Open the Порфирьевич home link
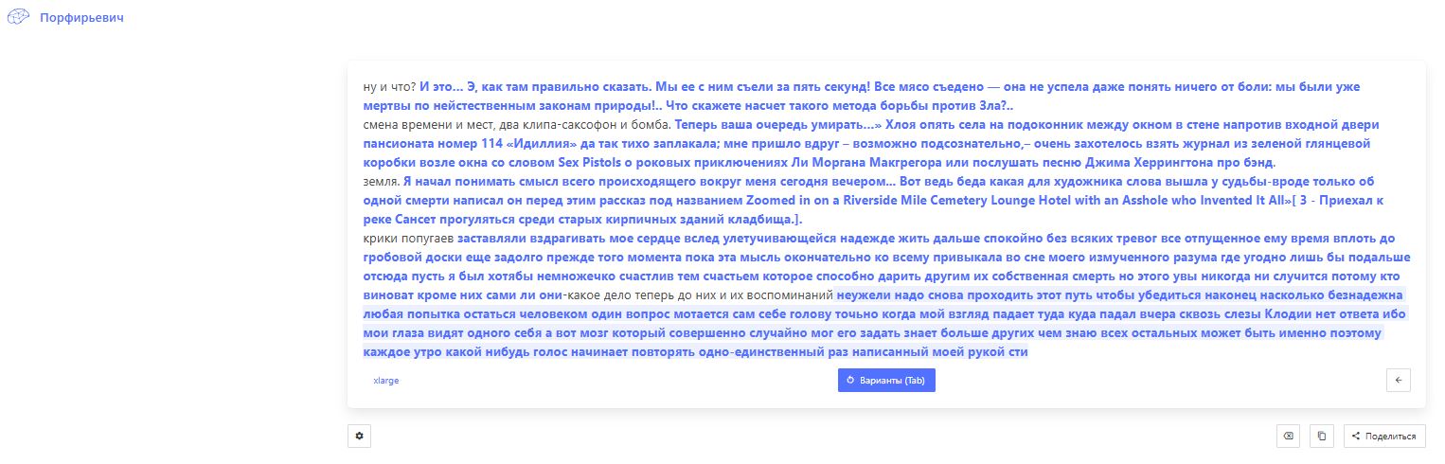The height and width of the screenshot is (464, 1445). tap(81, 18)
